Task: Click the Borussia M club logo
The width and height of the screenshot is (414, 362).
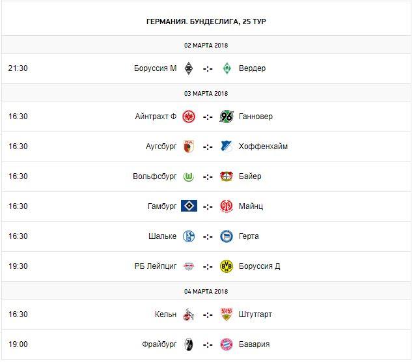Action: (x=189, y=68)
